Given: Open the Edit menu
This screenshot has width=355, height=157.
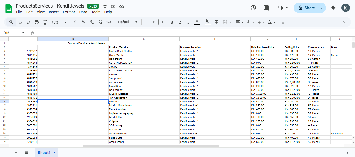Looking at the screenshot, I should (x=29, y=12).
